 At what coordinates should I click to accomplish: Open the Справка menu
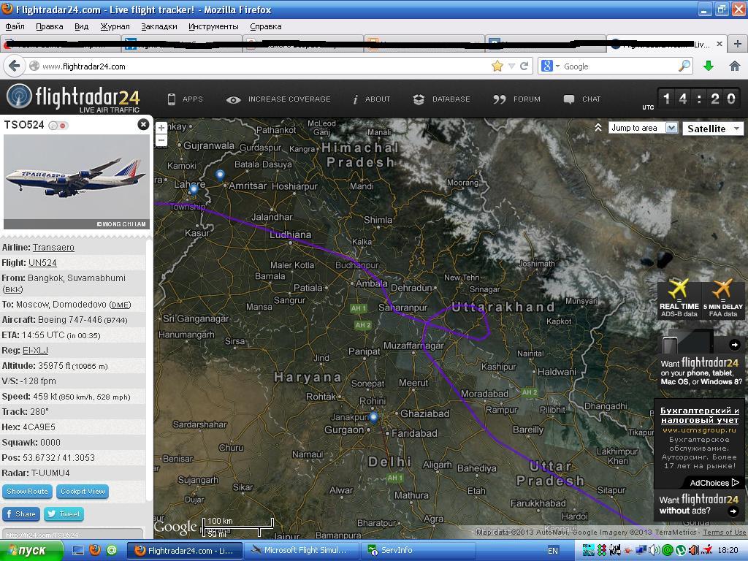click(x=266, y=26)
